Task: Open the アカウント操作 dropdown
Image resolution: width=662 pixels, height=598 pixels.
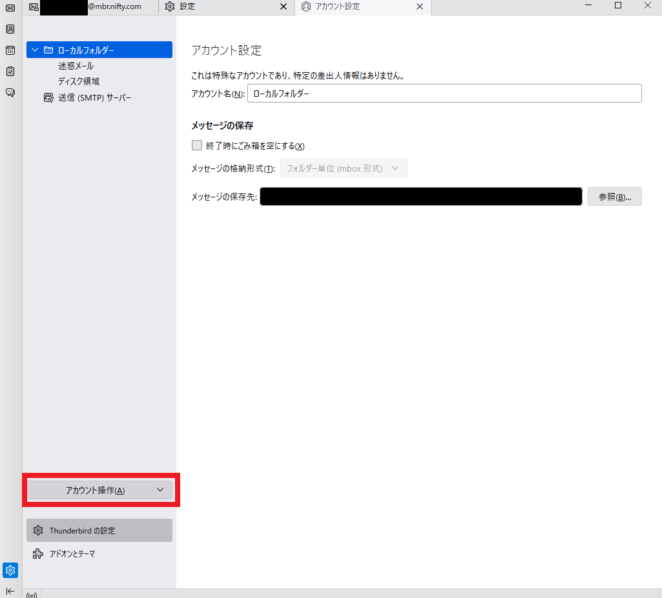Action: 100,490
